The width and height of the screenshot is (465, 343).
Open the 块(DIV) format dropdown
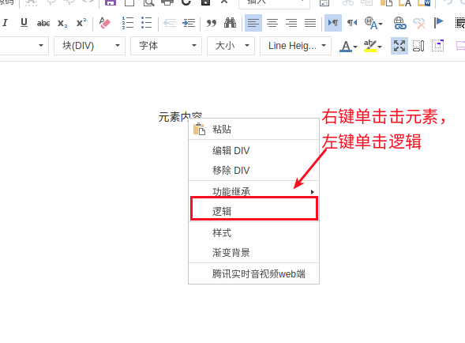coord(89,46)
